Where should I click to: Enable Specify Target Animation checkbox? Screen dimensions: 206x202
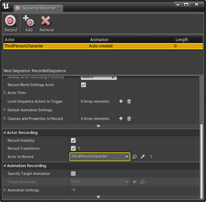[x=73, y=174]
